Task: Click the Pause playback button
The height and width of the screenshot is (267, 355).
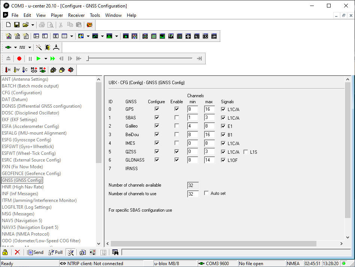Action: (30, 59)
